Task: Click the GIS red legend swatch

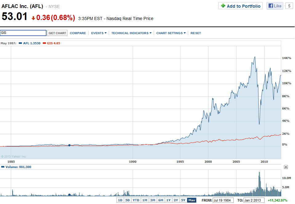Action: 44,43
